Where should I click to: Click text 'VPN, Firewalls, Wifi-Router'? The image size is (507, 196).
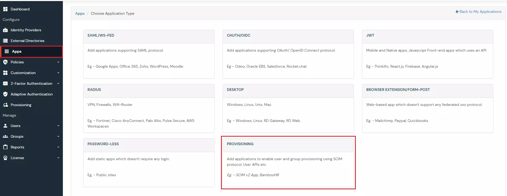pyautogui.click(x=110, y=105)
